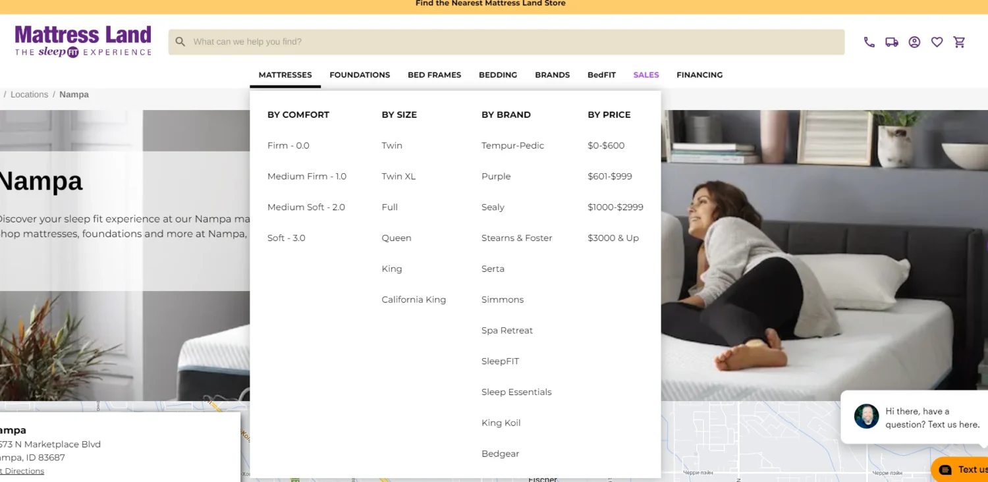
Task: Filter by $601-$999 price range
Action: 610,176
